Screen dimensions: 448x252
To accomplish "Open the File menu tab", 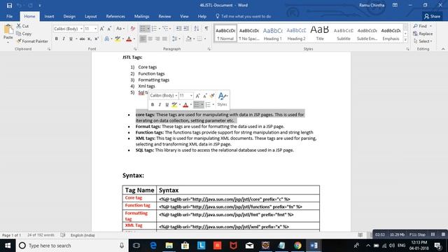I will click(x=9, y=16).
